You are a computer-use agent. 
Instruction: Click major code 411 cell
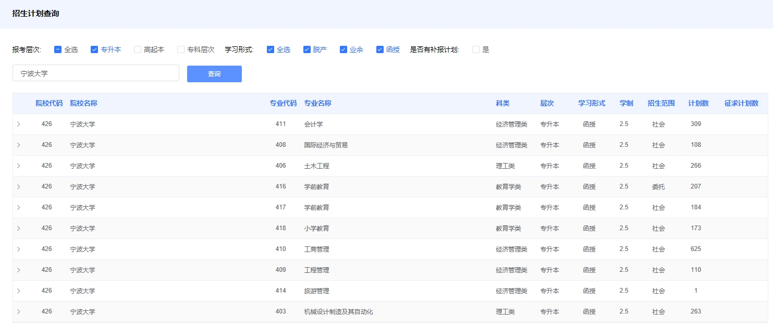click(281, 124)
